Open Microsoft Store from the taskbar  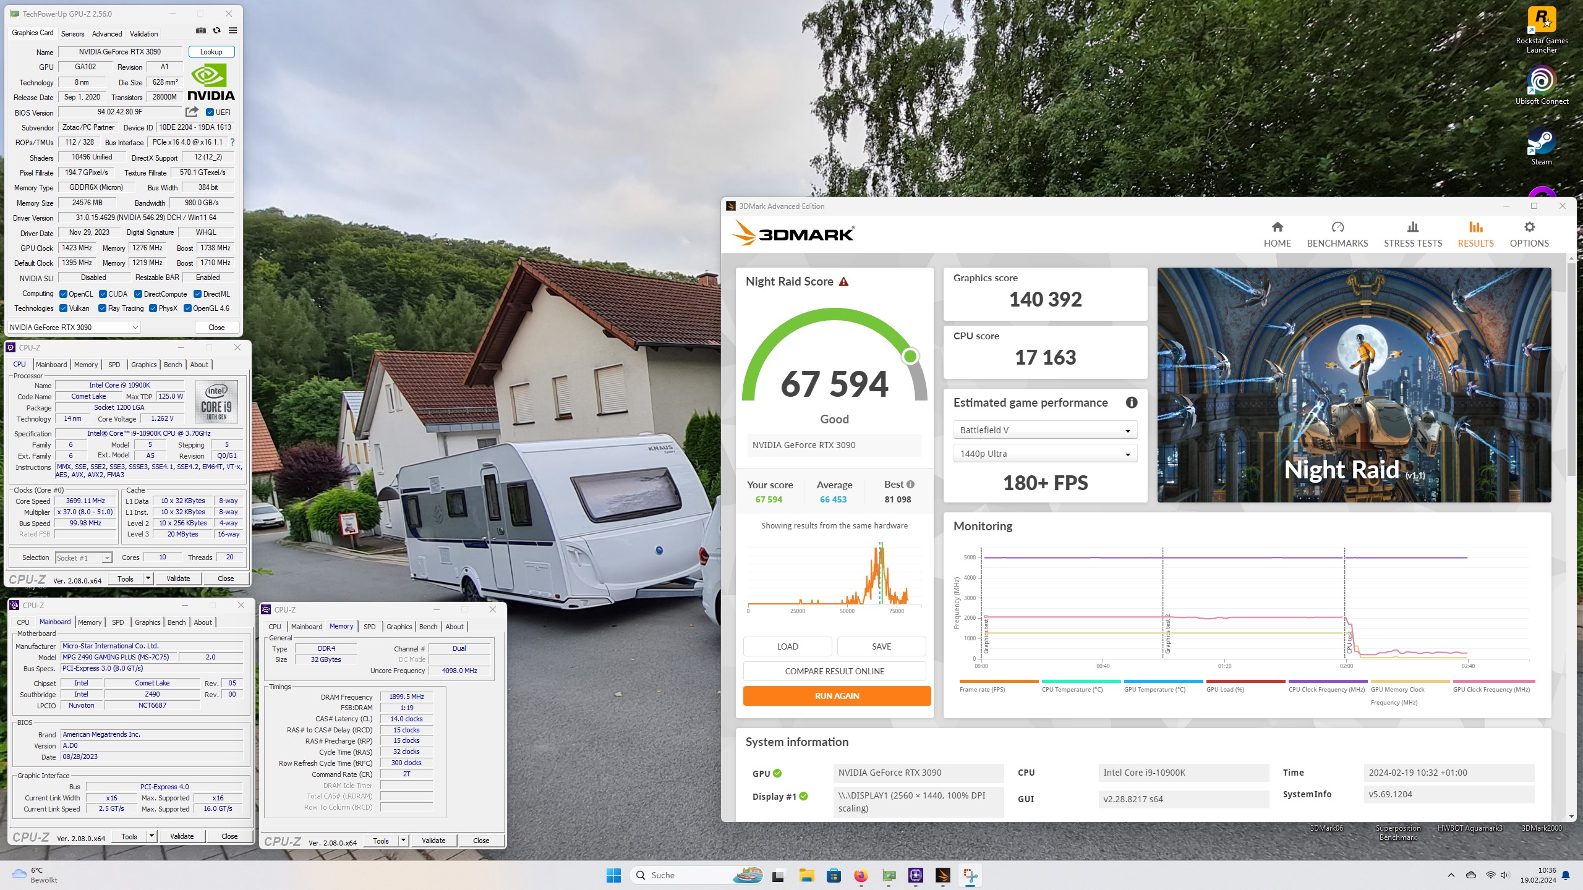pos(834,875)
